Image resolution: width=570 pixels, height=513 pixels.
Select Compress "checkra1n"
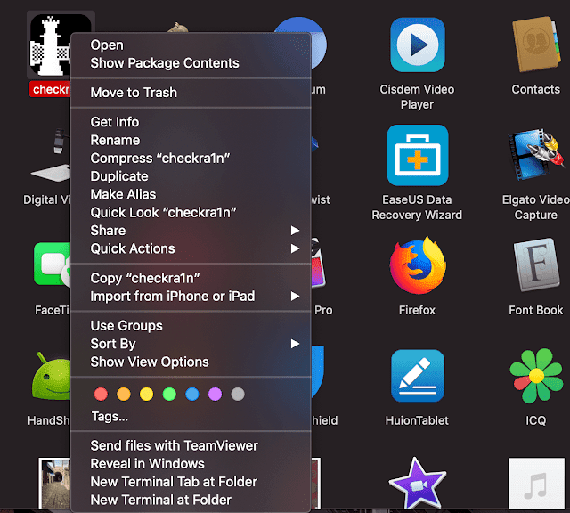[191, 159]
